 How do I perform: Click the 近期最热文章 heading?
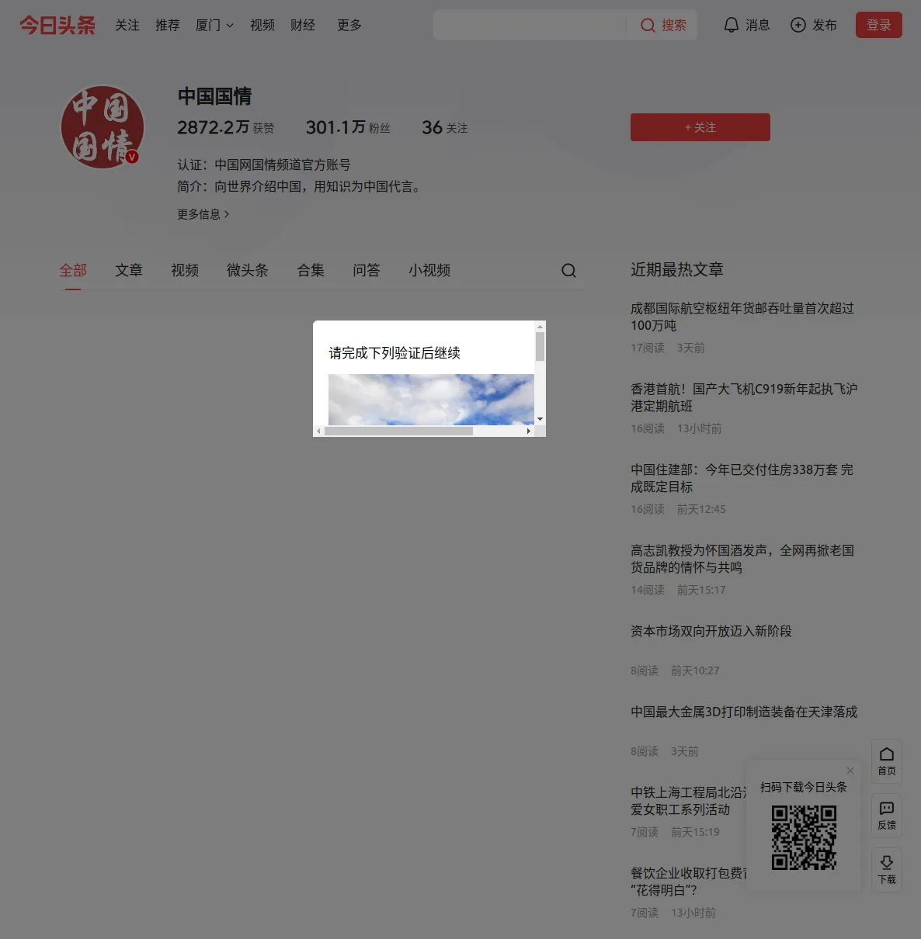point(677,269)
